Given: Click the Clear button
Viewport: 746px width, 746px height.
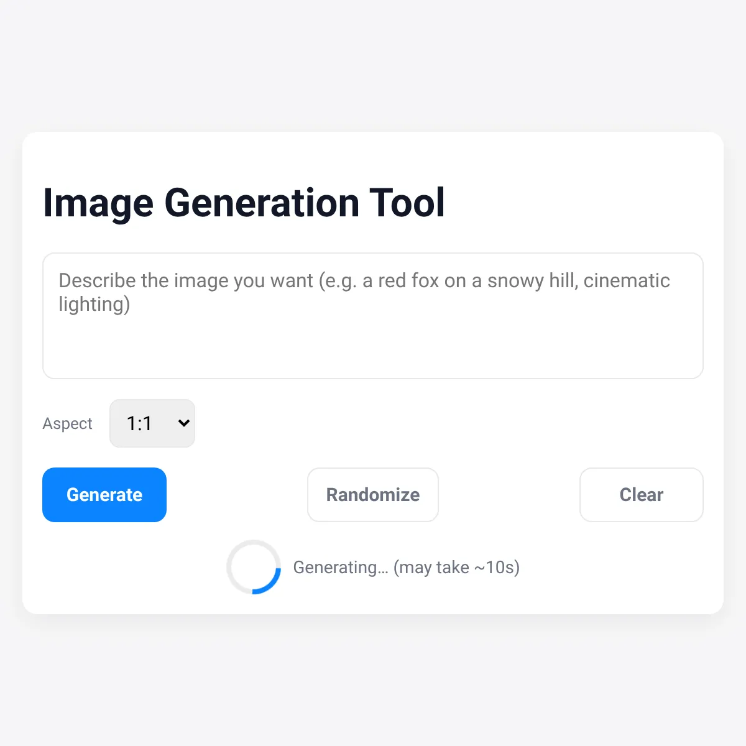Looking at the screenshot, I should 642,495.
